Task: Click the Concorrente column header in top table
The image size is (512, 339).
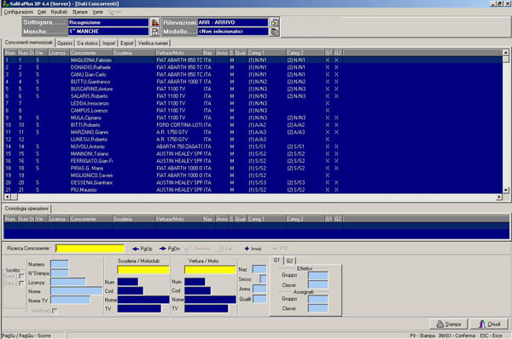Action: point(90,53)
